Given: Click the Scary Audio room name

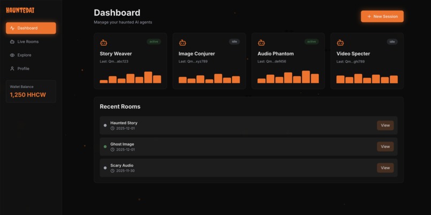Looking at the screenshot, I should point(122,165).
